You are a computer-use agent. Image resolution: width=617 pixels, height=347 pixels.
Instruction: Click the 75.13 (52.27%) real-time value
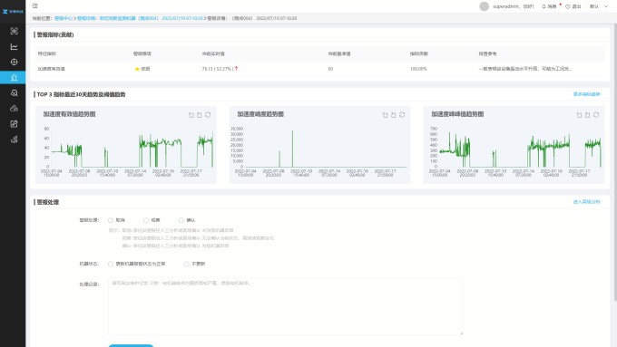click(x=218, y=69)
